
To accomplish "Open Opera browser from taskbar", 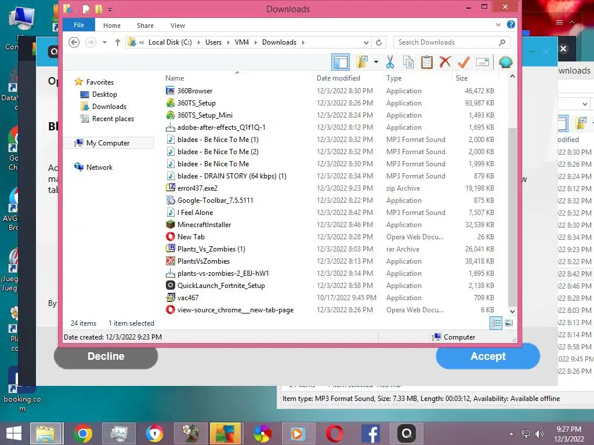I will [334, 433].
